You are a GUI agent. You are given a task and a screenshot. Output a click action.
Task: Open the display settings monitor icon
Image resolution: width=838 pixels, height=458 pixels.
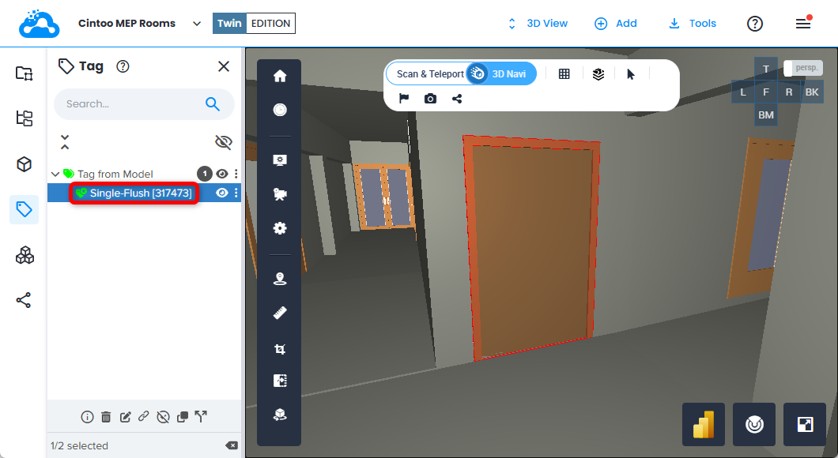(280, 160)
